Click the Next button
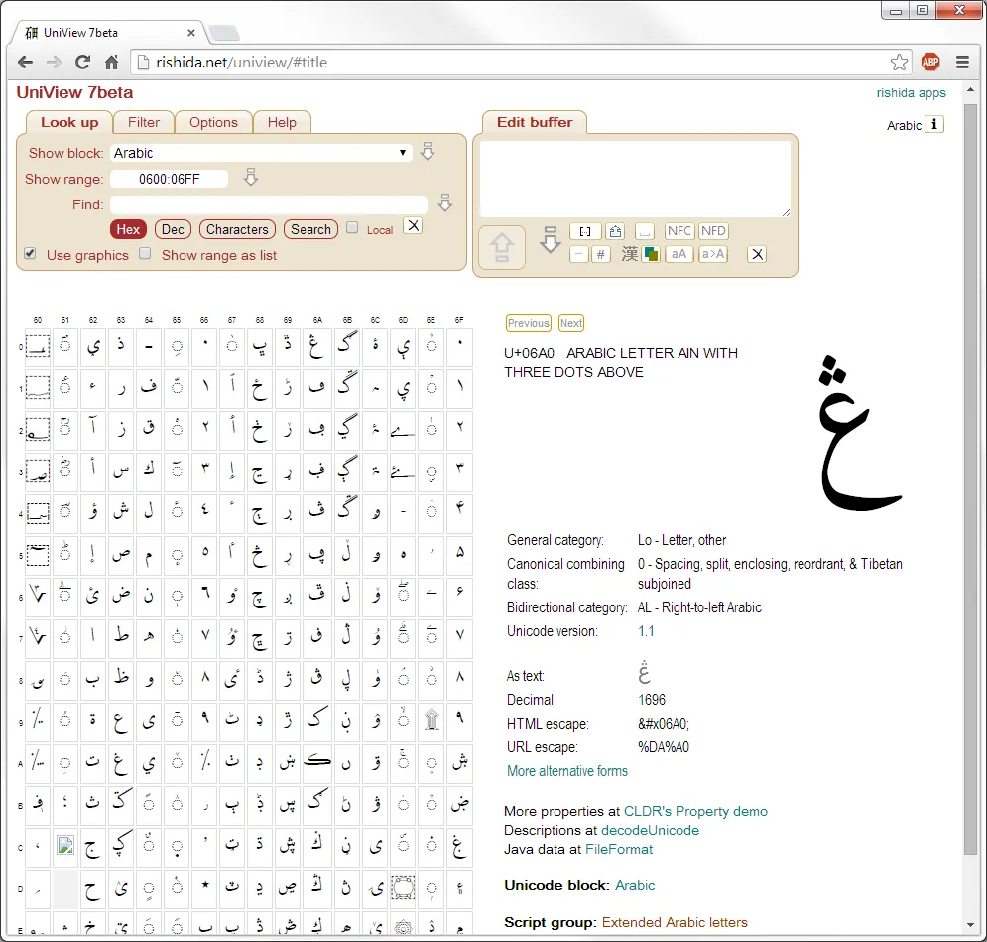 pos(571,323)
